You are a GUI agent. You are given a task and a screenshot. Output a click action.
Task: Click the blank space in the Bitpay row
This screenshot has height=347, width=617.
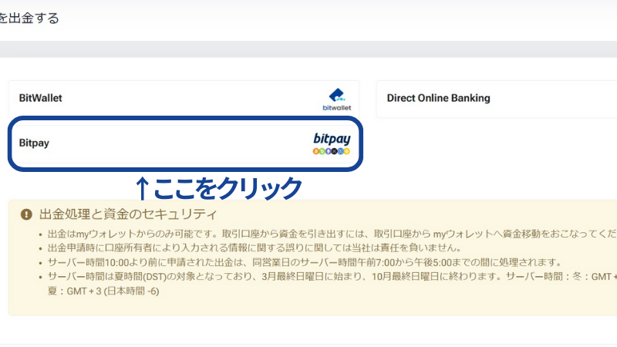coord(177,143)
